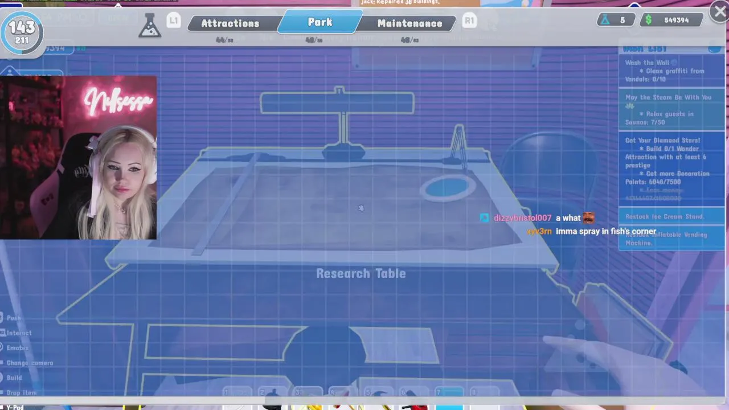The height and width of the screenshot is (410, 729).
Task: Click the Park tab research count
Action: click(x=314, y=40)
